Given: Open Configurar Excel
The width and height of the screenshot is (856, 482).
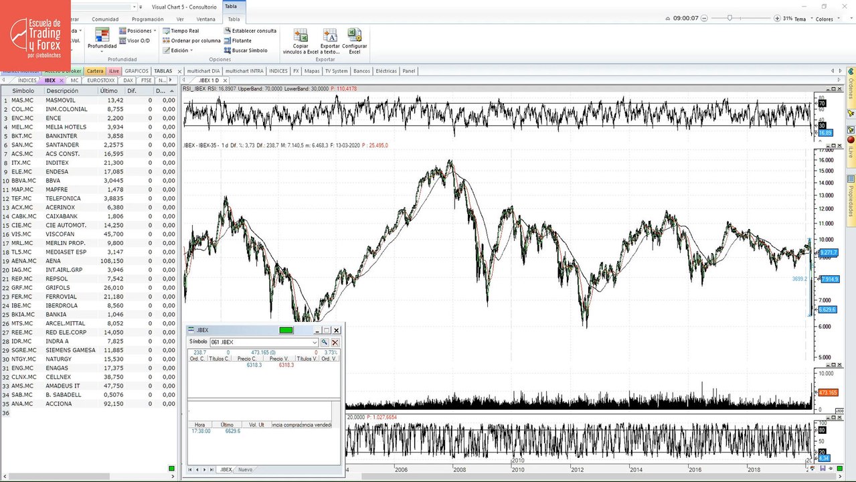Looking at the screenshot, I should 355,41.
